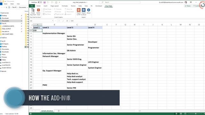Screen dimensions: 205x115
Task: Switch to the Home ribbon tab
Action: [x=38, y=6]
